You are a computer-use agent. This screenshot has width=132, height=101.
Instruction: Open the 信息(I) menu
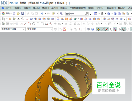[x=91, y=8]
